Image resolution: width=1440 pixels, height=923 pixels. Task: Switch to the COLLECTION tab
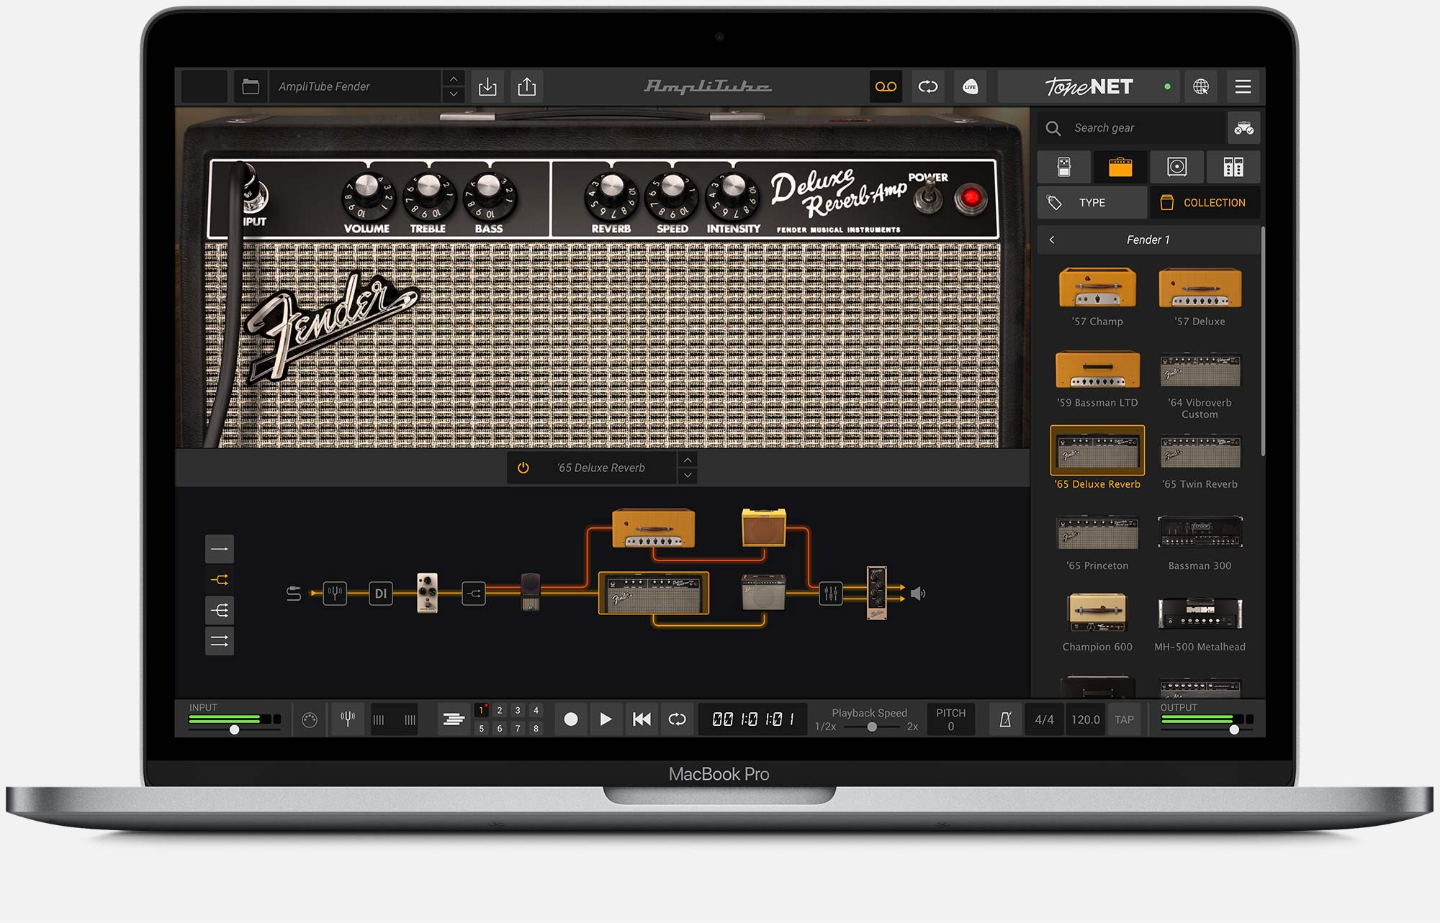pos(1205,202)
